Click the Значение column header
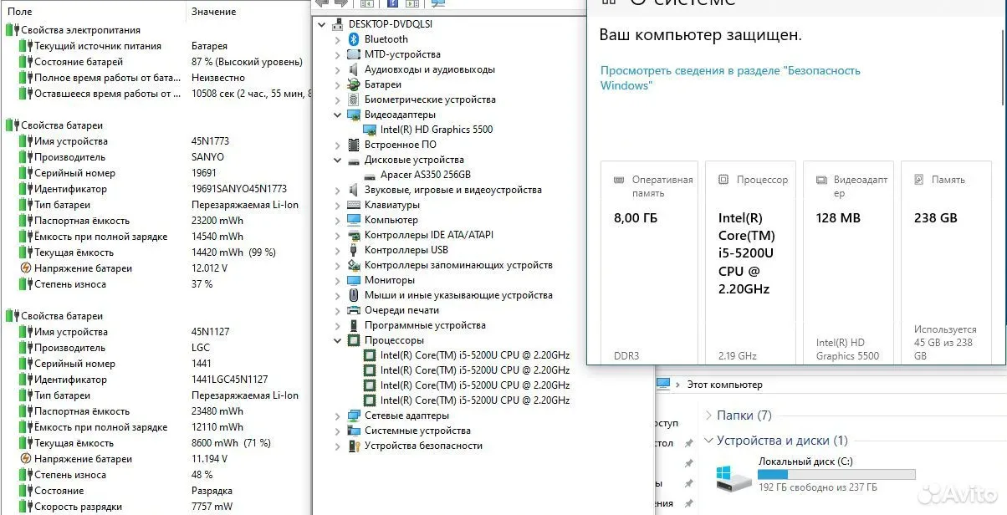The width and height of the screenshot is (1007, 515). click(248, 12)
